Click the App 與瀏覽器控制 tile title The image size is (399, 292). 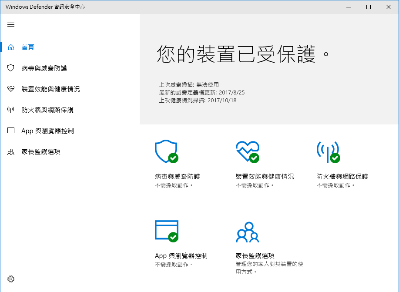point(181,255)
